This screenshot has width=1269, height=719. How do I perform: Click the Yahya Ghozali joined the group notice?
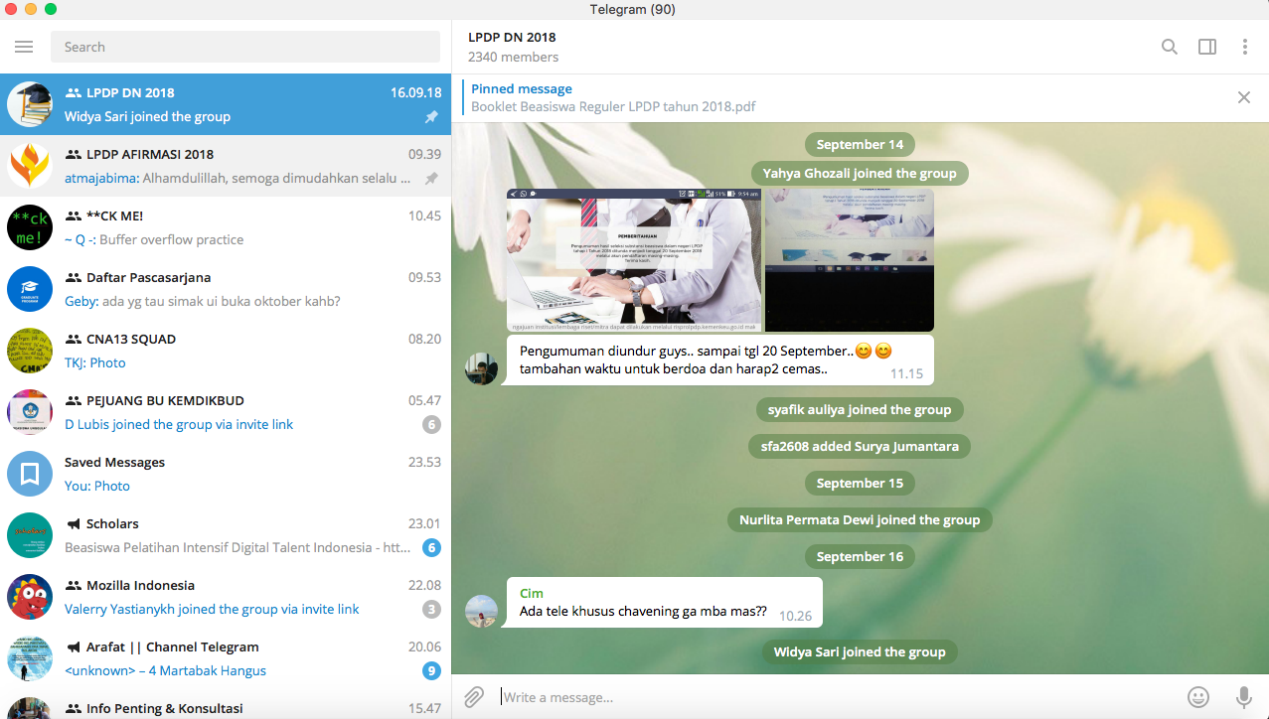(x=860, y=173)
